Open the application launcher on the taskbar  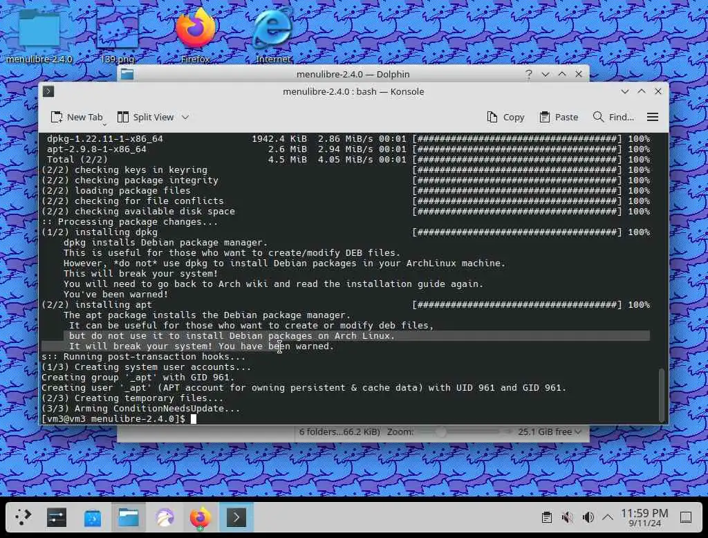24,517
